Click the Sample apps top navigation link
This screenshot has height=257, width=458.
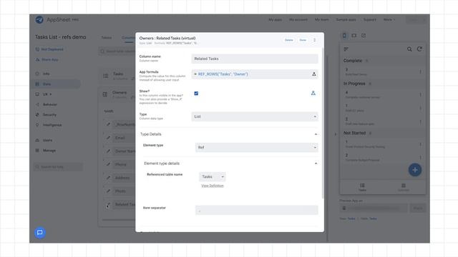(x=346, y=19)
